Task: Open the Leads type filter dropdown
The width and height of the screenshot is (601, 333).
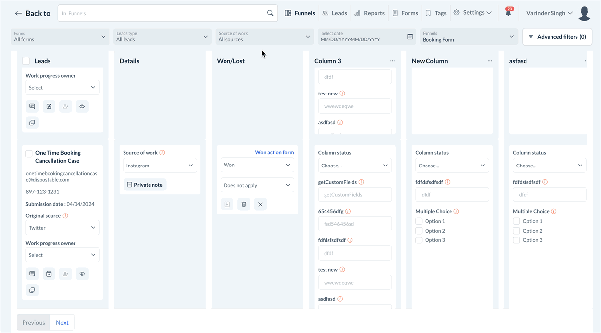Action: pos(162,37)
